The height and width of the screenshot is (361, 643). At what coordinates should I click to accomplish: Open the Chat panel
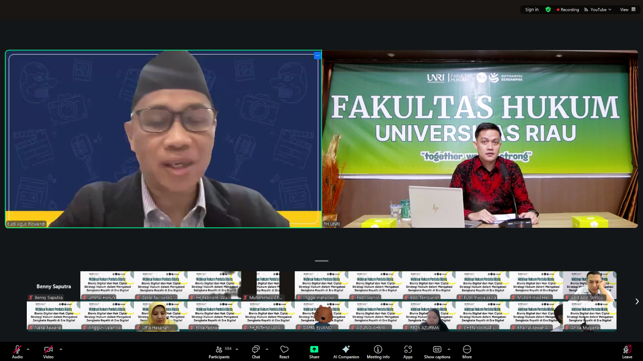tap(256, 351)
